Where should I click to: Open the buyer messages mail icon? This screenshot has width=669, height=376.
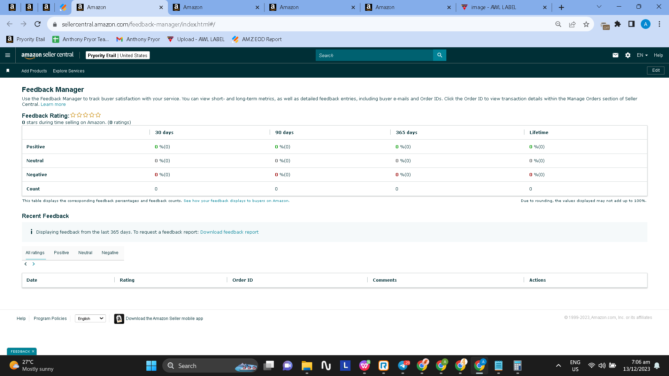(615, 55)
